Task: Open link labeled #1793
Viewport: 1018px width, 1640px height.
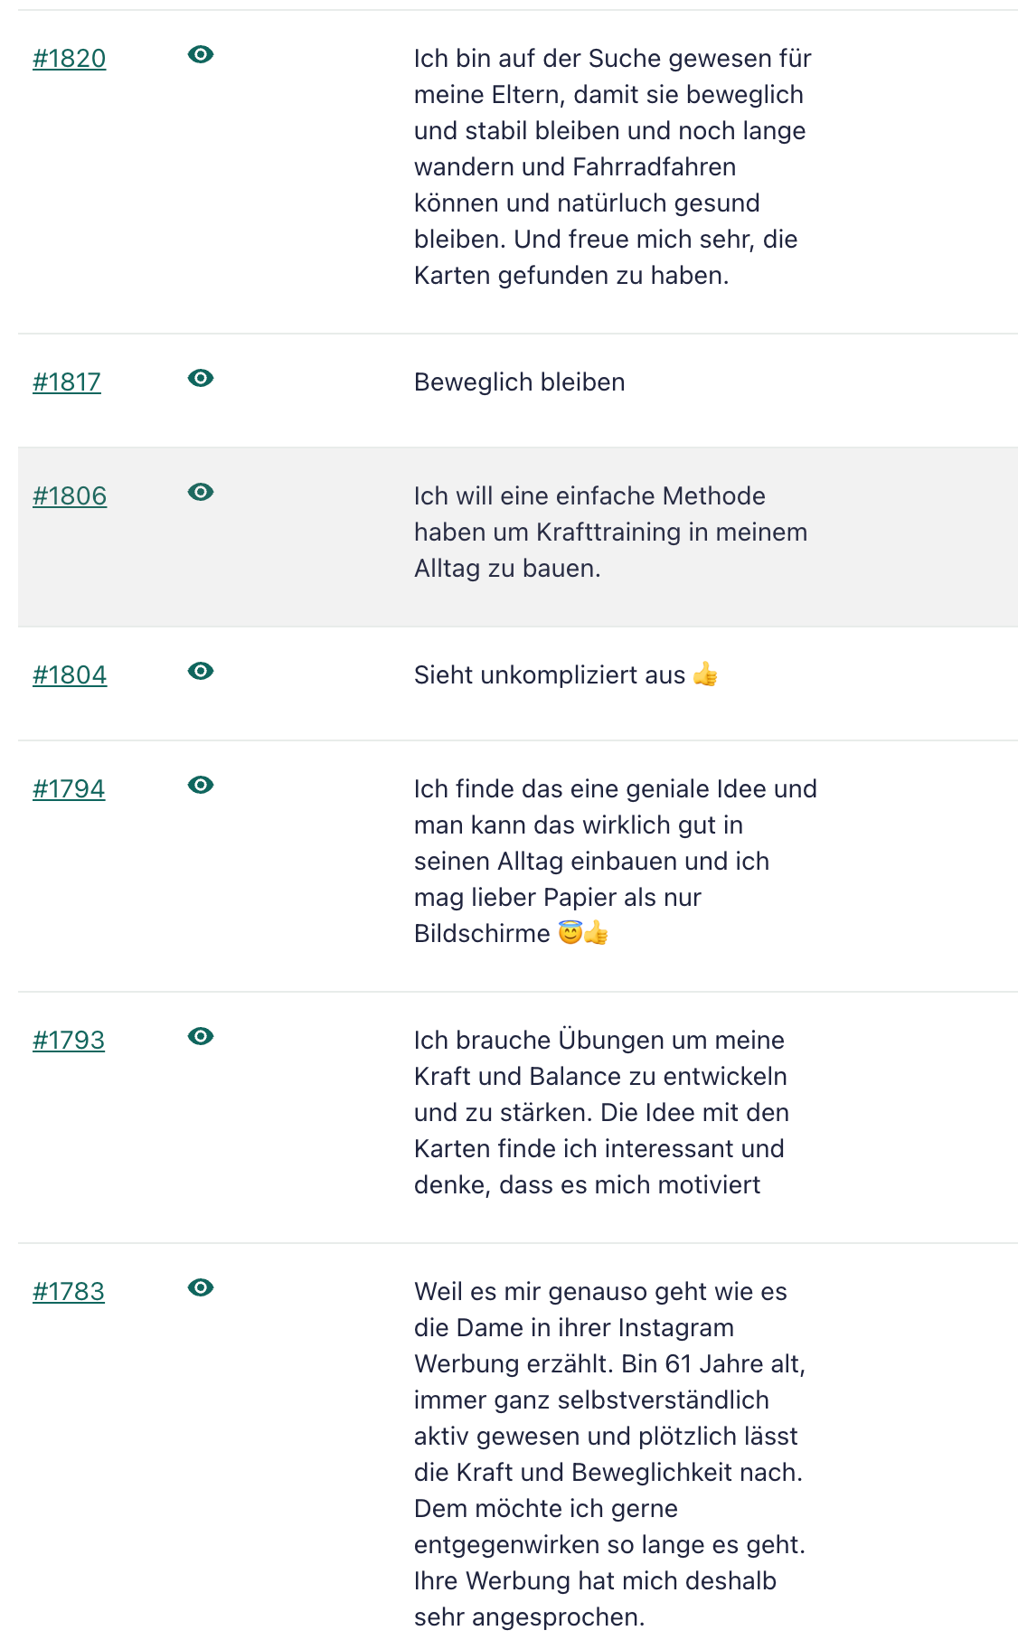Action: (69, 1041)
